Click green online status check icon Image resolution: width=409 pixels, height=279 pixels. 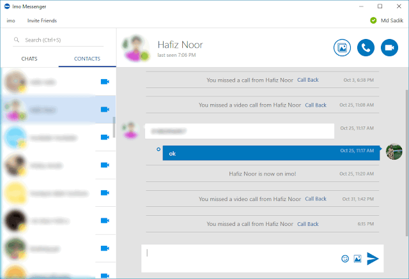click(x=373, y=20)
